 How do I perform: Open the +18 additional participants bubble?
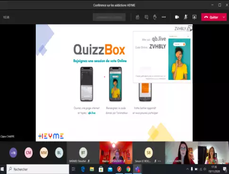click(13, 152)
